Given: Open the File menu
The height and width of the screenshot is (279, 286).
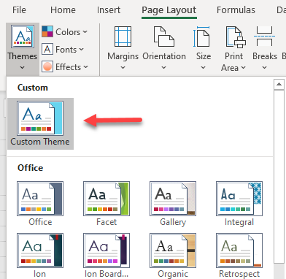Looking at the screenshot, I should coord(19,10).
